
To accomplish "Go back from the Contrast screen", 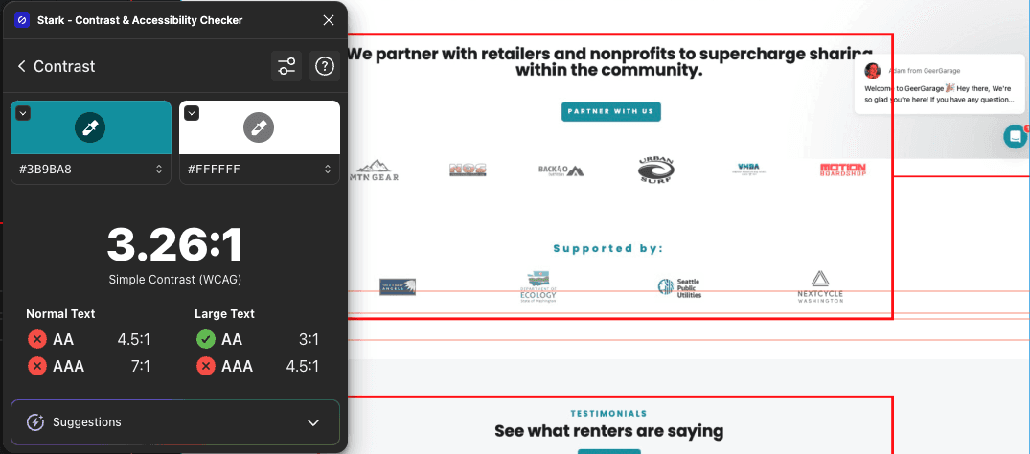I will (22, 66).
